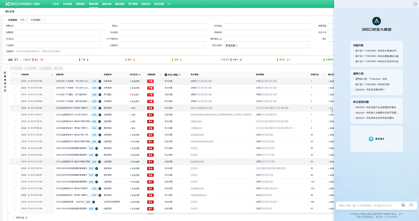The width and height of the screenshot is (419, 221).
Task: Ask 360XDR一体机适合哪些客户 suggestion
Action: (370, 90)
